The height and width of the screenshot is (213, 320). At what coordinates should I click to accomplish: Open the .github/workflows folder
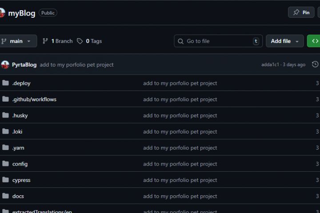click(x=34, y=99)
